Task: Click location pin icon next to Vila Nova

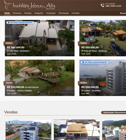Action: coord(8,51)
